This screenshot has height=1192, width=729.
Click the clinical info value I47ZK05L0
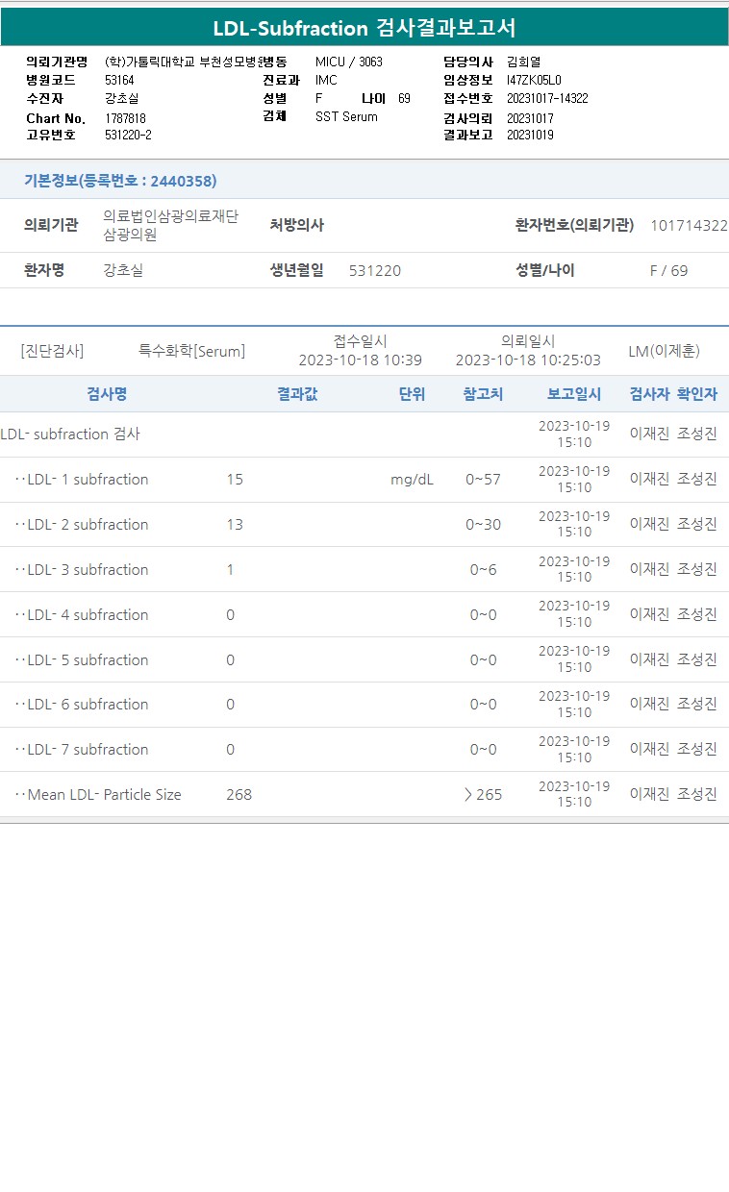534,80
